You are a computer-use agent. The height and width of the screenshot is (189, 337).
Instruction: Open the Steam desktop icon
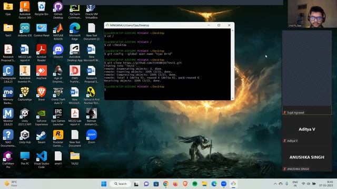coord(42,136)
